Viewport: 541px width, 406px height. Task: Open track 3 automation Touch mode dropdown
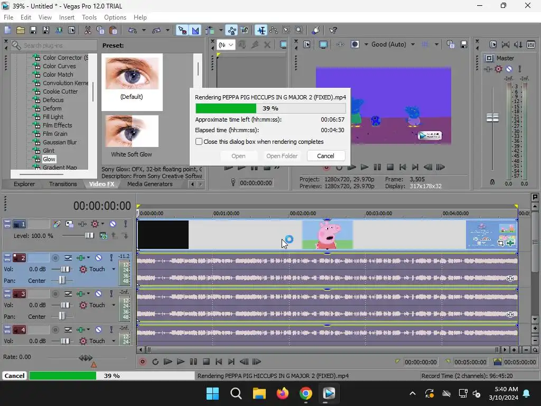(x=114, y=305)
